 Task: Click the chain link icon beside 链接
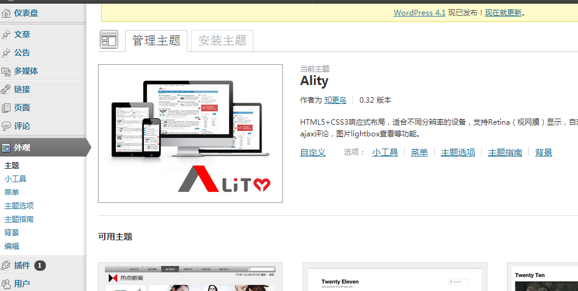[x=6, y=89]
